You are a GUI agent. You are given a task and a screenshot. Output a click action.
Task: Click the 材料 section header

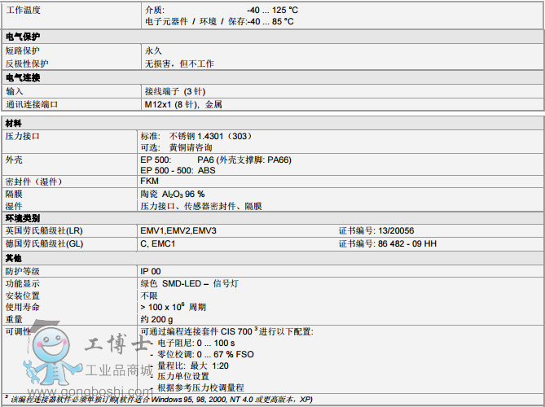pos(14,122)
